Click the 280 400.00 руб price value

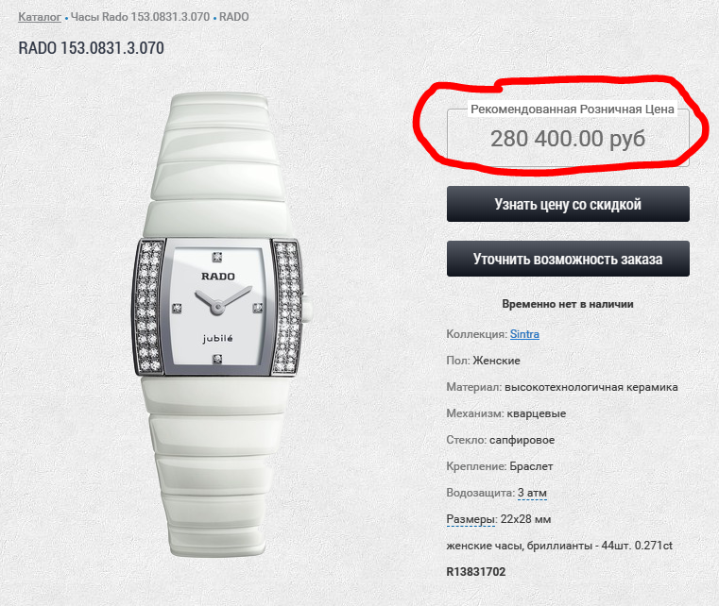click(568, 139)
